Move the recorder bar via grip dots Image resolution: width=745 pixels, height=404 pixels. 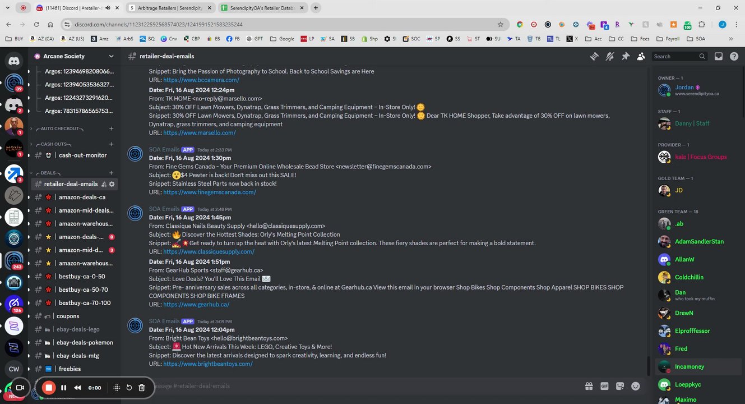tap(117, 388)
